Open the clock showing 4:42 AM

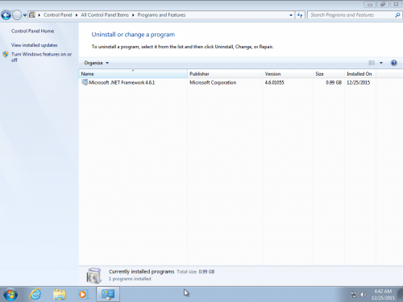(383, 295)
